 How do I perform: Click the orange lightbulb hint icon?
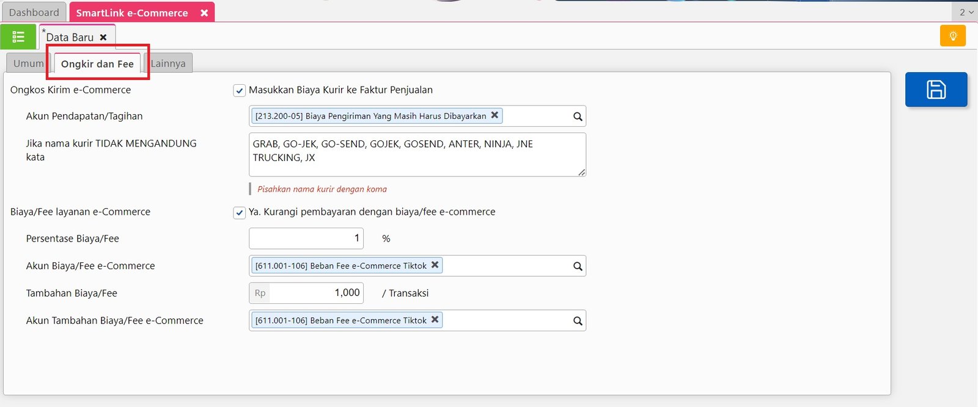[952, 36]
